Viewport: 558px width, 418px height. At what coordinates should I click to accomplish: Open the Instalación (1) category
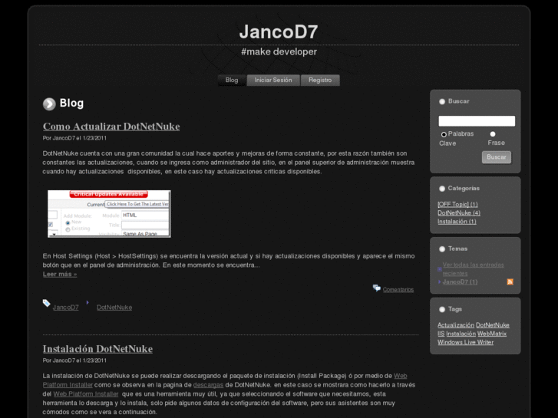pyautogui.click(x=457, y=222)
